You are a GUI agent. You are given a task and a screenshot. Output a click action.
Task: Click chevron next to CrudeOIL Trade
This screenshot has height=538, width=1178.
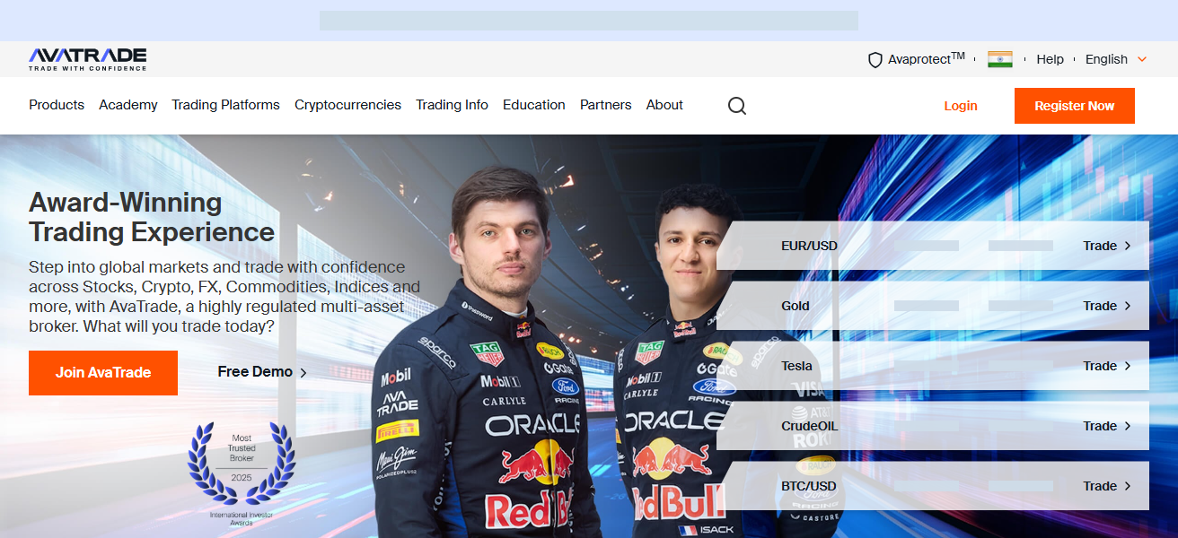click(x=1128, y=426)
